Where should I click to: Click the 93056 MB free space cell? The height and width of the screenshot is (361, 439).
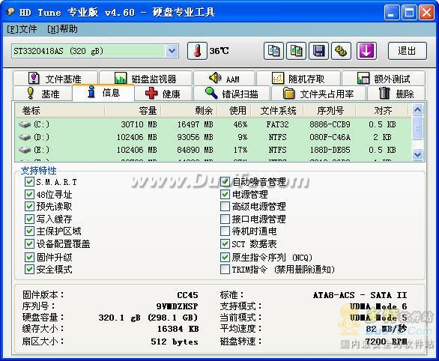click(x=195, y=137)
